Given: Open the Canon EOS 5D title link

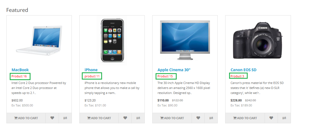Looking at the screenshot, I should pyautogui.click(x=243, y=70).
